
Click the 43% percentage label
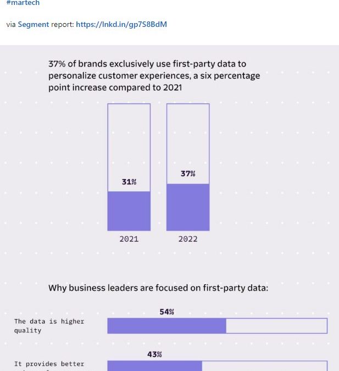pos(154,355)
